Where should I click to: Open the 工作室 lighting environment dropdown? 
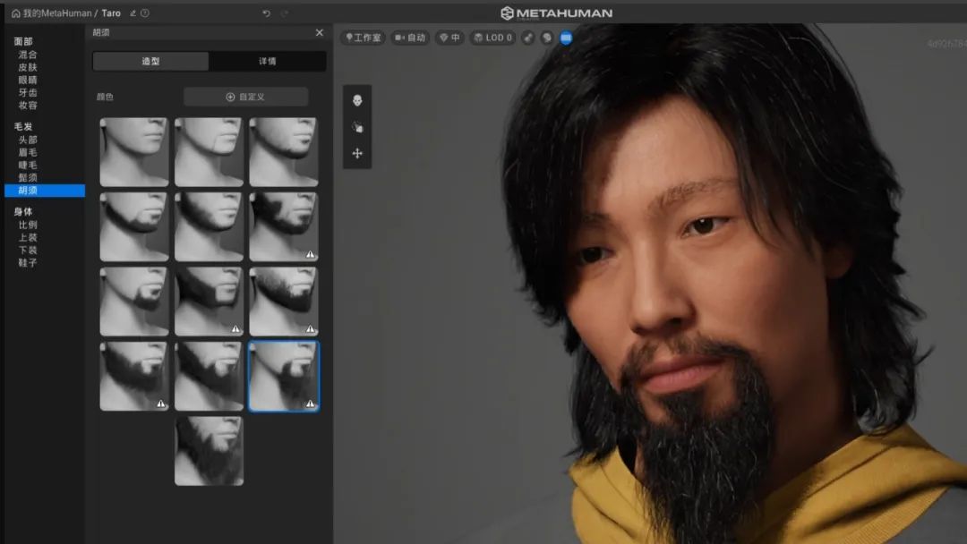point(363,38)
